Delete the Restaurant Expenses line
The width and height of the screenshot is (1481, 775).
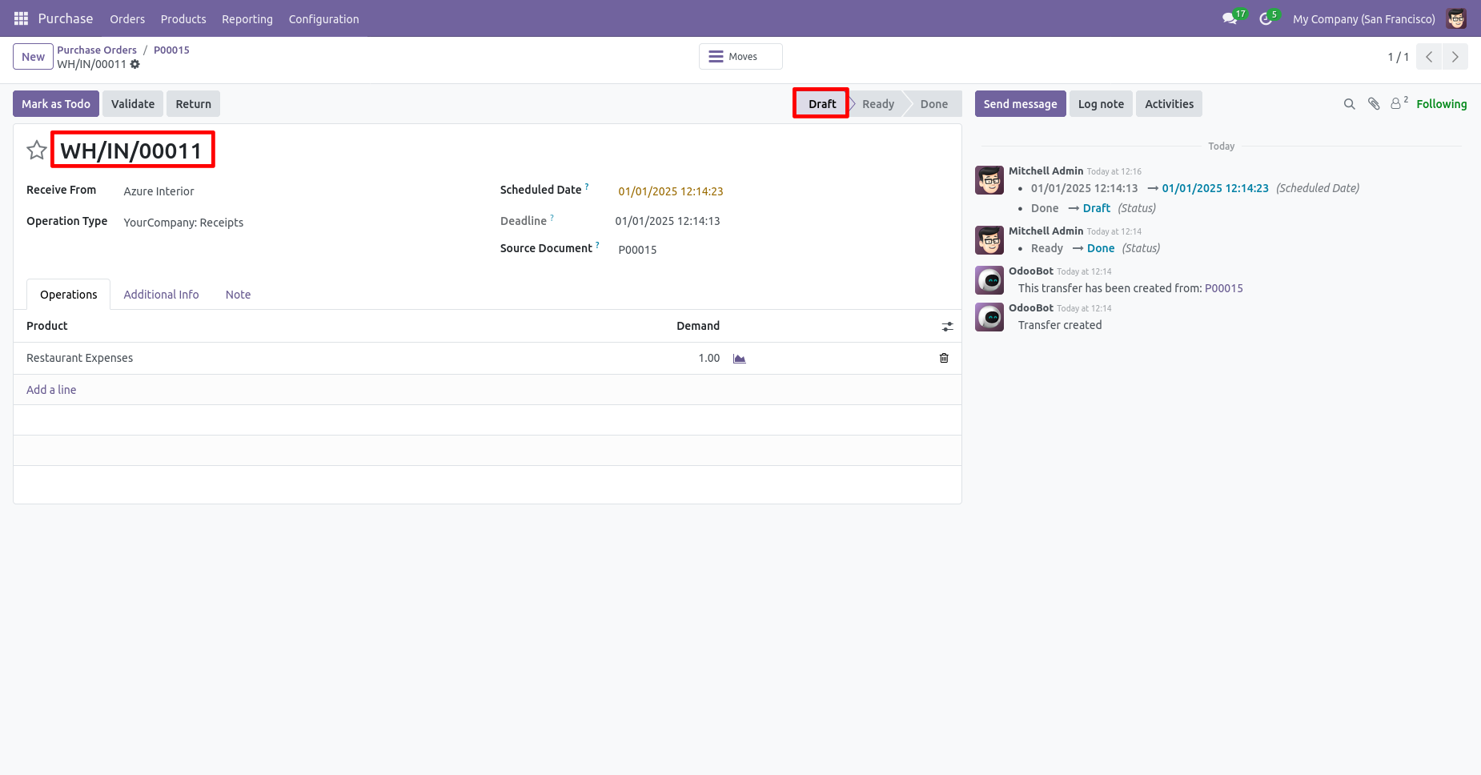(x=944, y=358)
